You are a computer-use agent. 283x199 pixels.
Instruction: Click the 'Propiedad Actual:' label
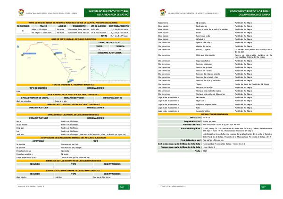click(x=192, y=122)
